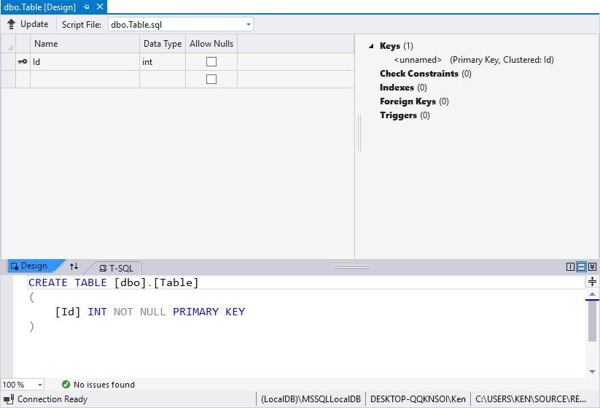
Task: Click the SQL editor scroll up arrow
Action: pyautogui.click(x=592, y=294)
